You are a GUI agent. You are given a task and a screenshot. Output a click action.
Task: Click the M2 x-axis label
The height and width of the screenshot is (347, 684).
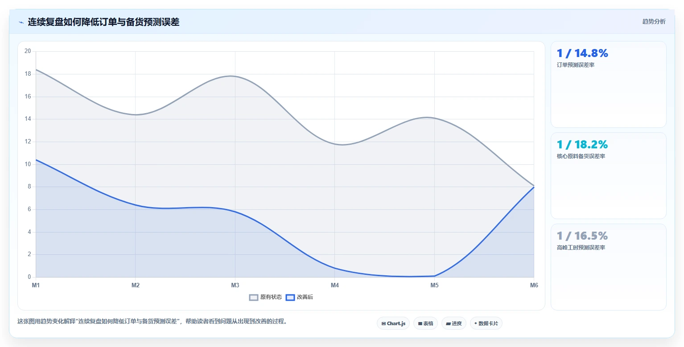(136, 286)
